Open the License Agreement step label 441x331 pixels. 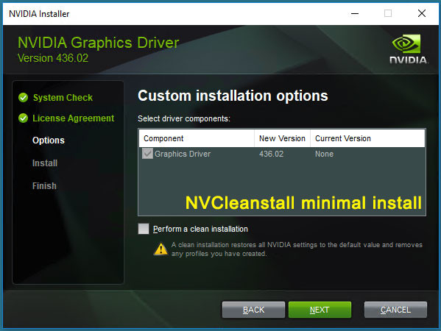click(74, 118)
